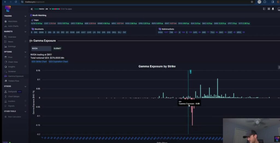Open the Darkpools page
The height and width of the screenshot is (143, 280).
[12, 92]
